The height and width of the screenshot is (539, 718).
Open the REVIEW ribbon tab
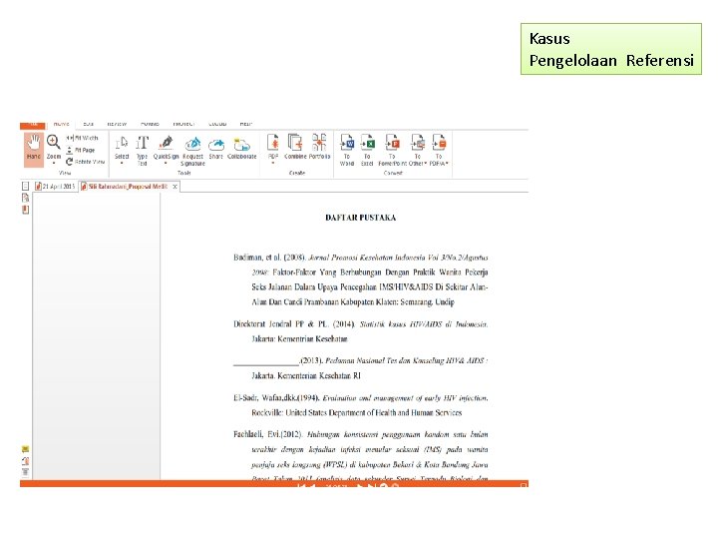pos(117,124)
